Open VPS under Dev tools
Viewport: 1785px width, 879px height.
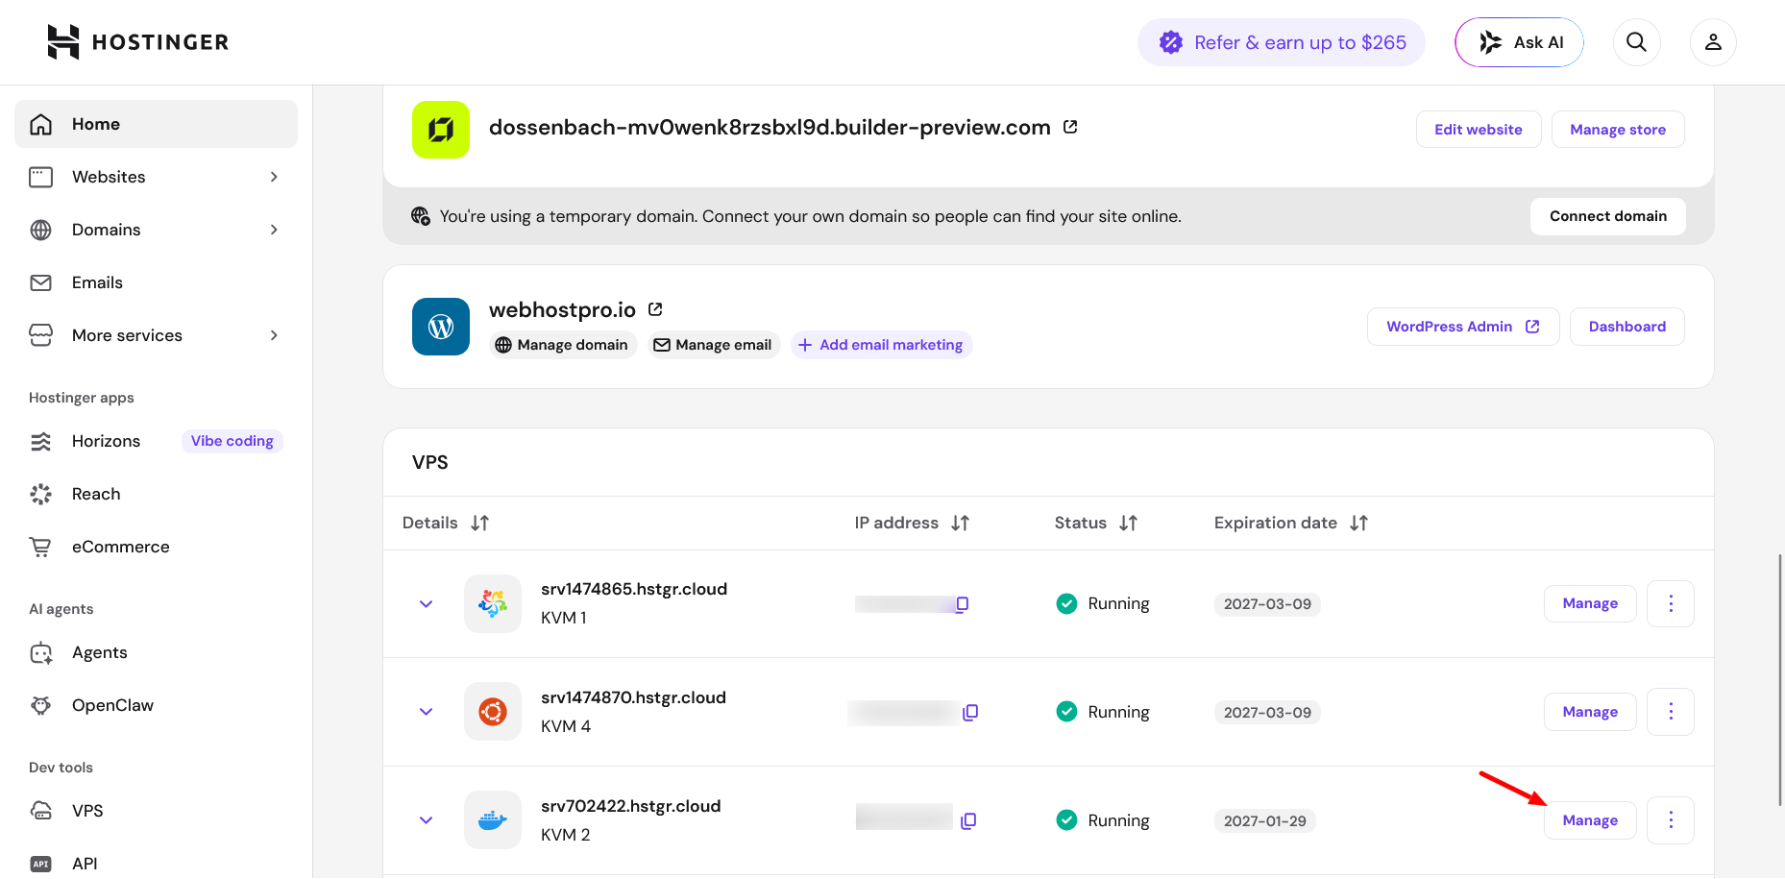pyautogui.click(x=156, y=811)
